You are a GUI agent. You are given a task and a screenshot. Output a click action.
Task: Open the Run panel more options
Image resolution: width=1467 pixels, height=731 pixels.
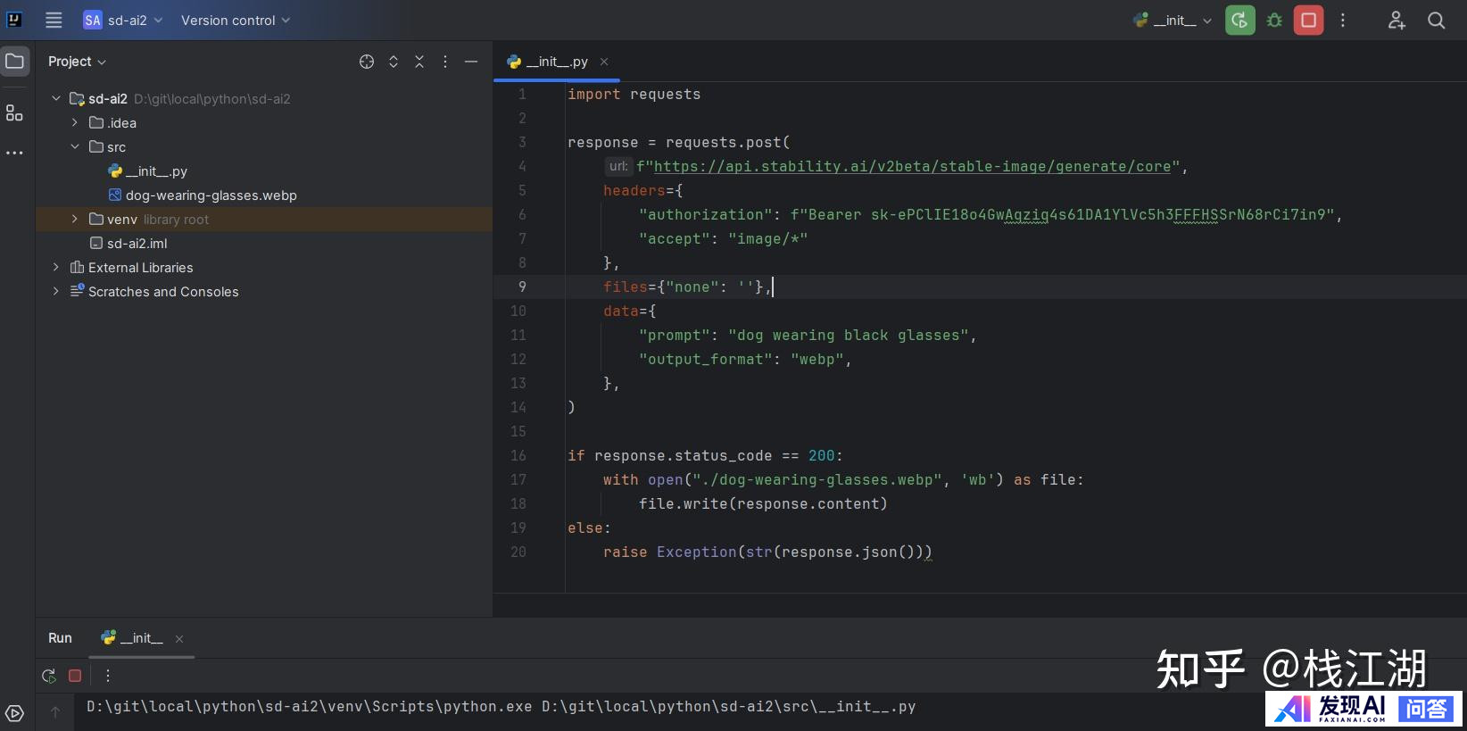coord(108,676)
